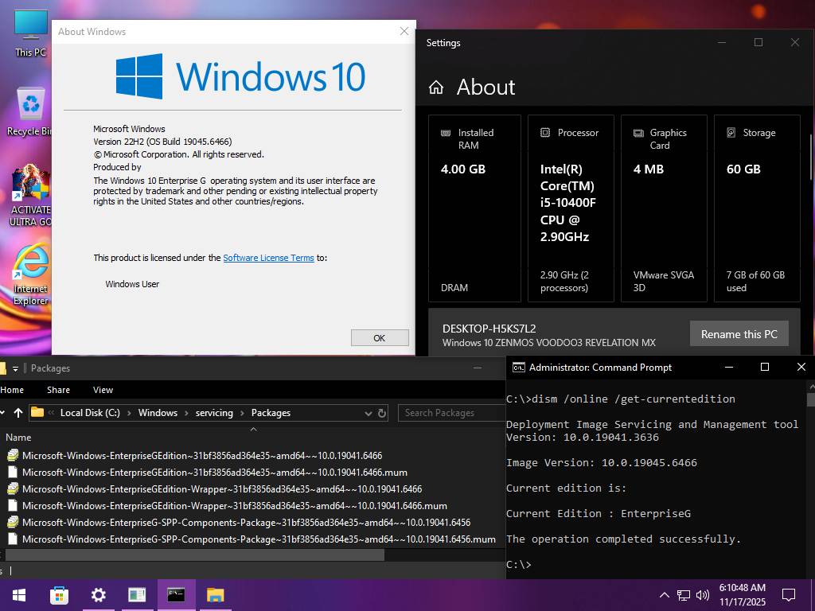Screen dimensions: 815x611
Task: Click the Settings window vertical scrollbar
Action: (x=811, y=158)
